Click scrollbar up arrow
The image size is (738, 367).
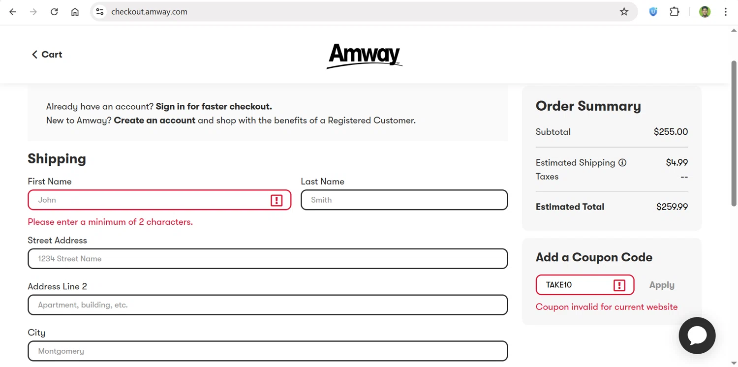(x=734, y=30)
